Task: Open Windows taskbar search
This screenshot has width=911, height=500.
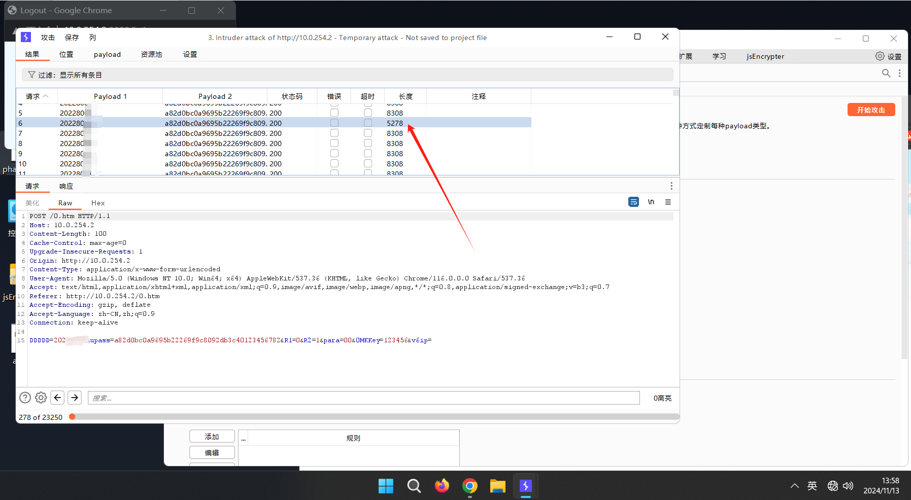Action: 414,486
